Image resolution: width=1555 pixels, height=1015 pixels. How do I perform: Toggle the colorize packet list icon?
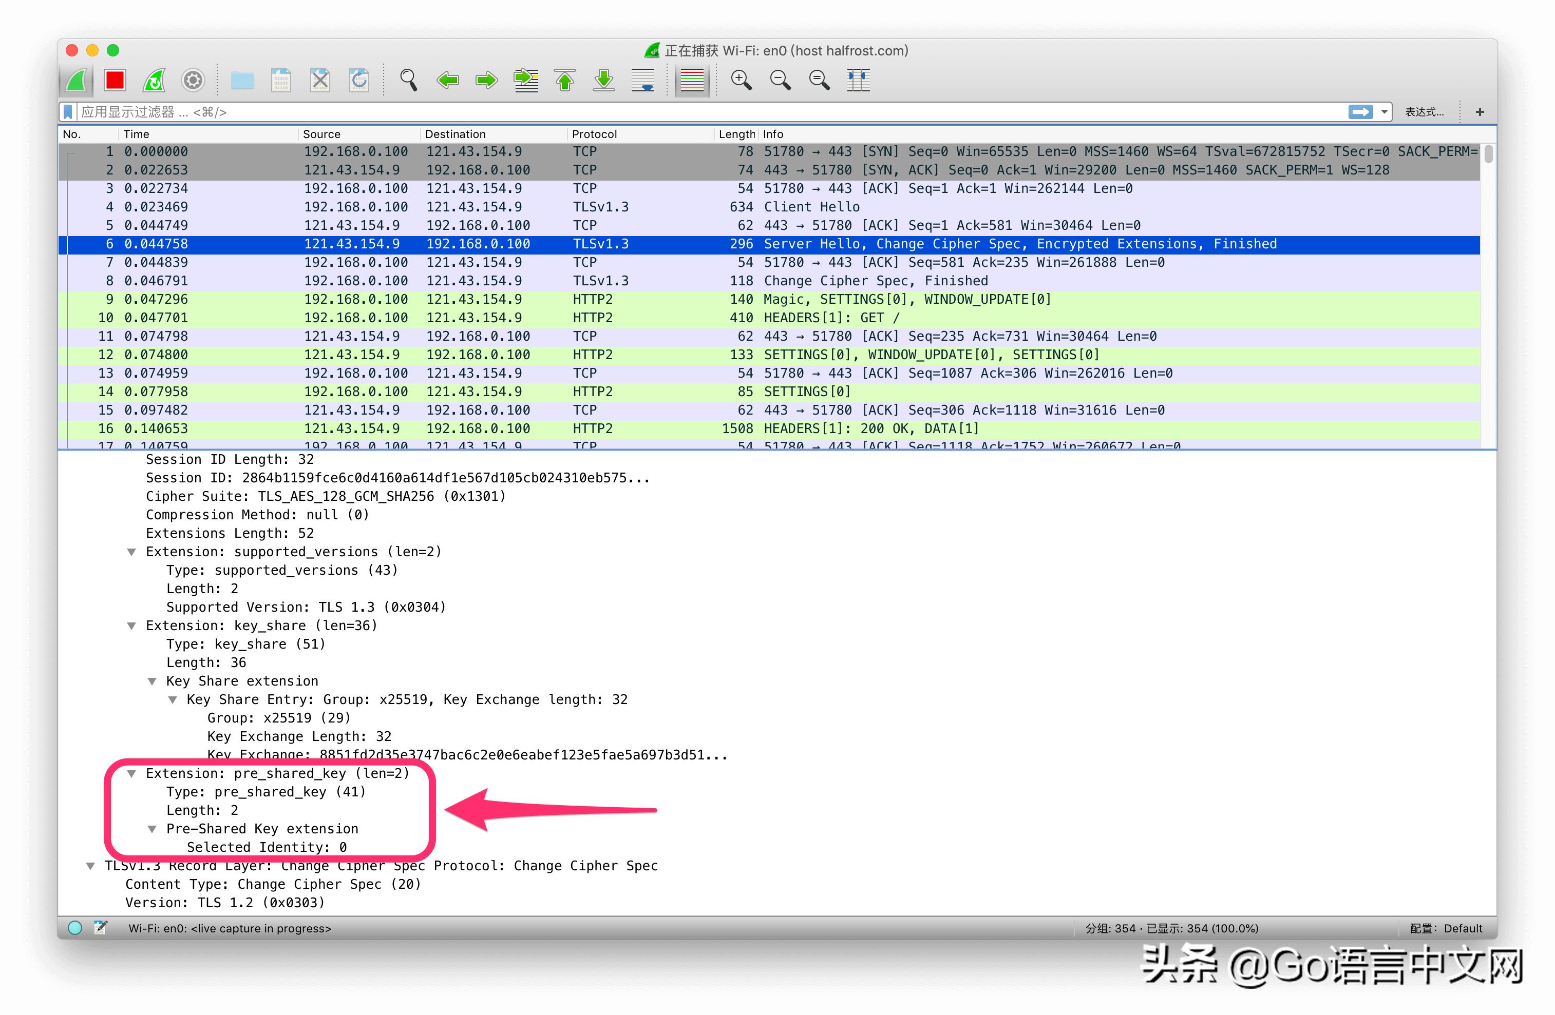[x=692, y=80]
